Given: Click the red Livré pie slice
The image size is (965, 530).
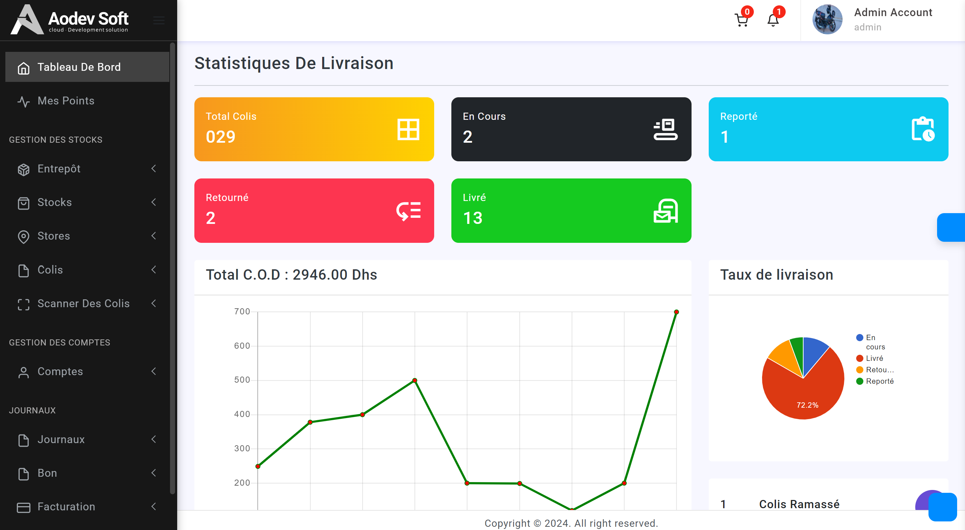Looking at the screenshot, I should coord(805,397).
